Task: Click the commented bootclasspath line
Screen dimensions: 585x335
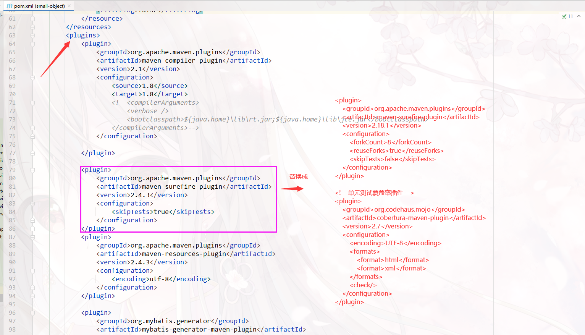Action: (x=278, y=119)
